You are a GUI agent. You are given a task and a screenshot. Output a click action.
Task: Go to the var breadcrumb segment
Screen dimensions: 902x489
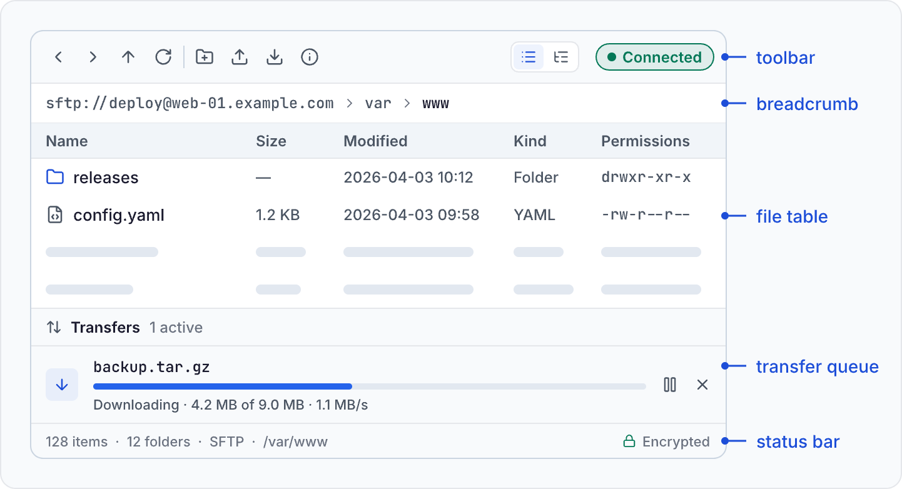coord(378,103)
